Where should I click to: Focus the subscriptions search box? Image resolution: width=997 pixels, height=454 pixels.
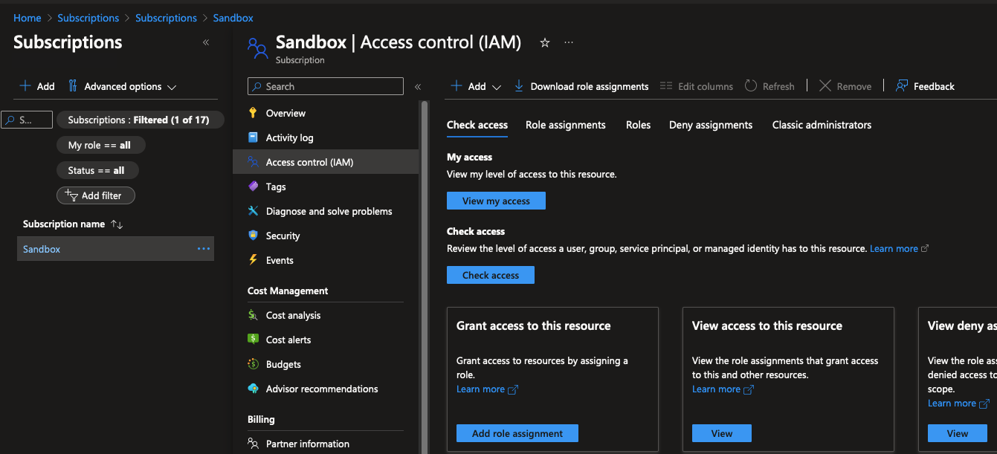click(28, 120)
